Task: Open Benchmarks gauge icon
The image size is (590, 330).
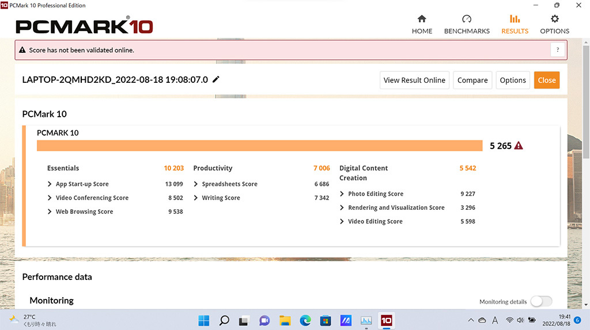Action: coord(467,19)
